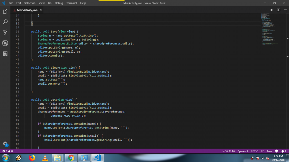Viewport: 289px width, 162px height.
Task: Open the Extensions view
Action: 5,53
